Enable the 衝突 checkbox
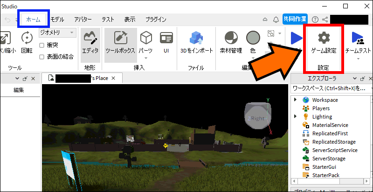Screen dimensions: 373x192 click(x=42, y=45)
